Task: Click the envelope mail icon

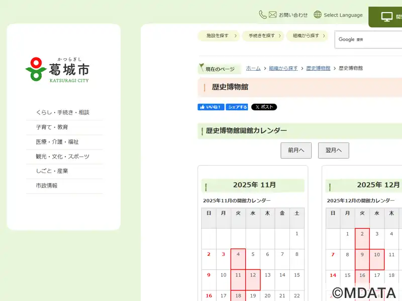Action: pos(272,15)
